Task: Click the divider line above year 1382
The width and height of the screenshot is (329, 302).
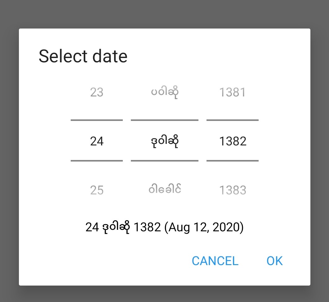Action: point(232,120)
